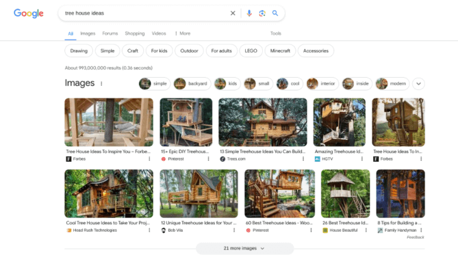Click the Head Rush Technologies favicon
This screenshot has height=259, width=458.
click(69, 230)
